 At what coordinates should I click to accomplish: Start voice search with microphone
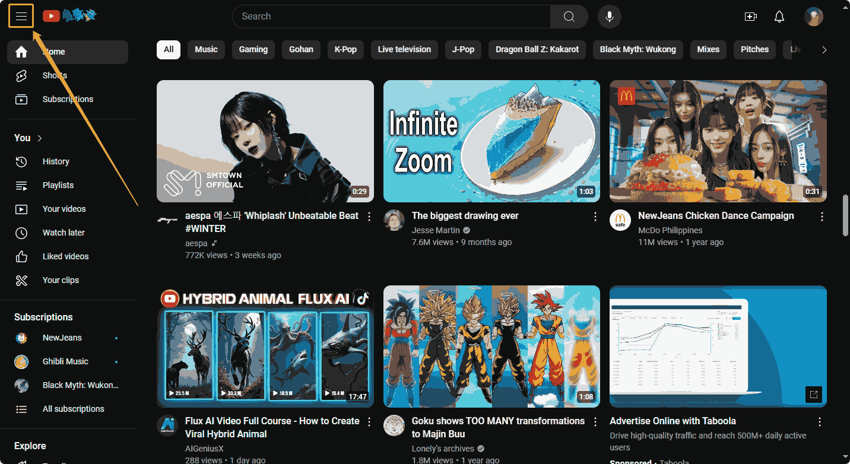point(609,17)
